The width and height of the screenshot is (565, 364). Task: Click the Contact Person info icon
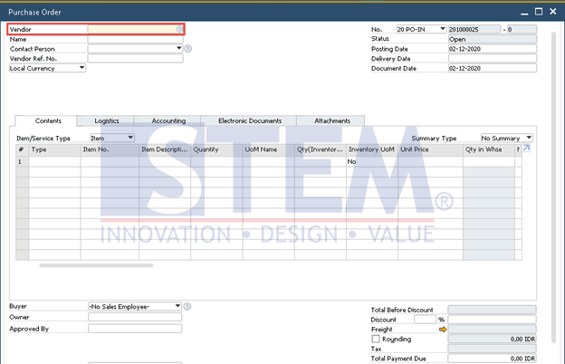(x=188, y=48)
